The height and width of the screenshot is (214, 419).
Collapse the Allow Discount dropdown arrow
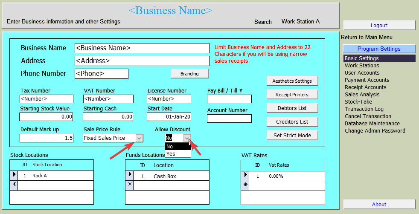pyautogui.click(x=187, y=138)
